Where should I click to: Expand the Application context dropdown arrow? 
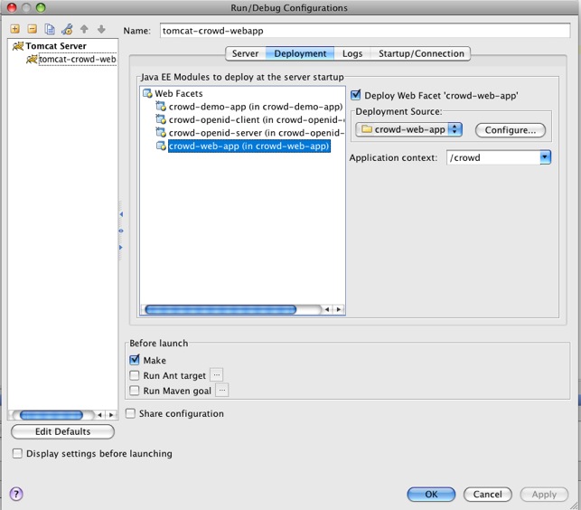click(x=545, y=157)
